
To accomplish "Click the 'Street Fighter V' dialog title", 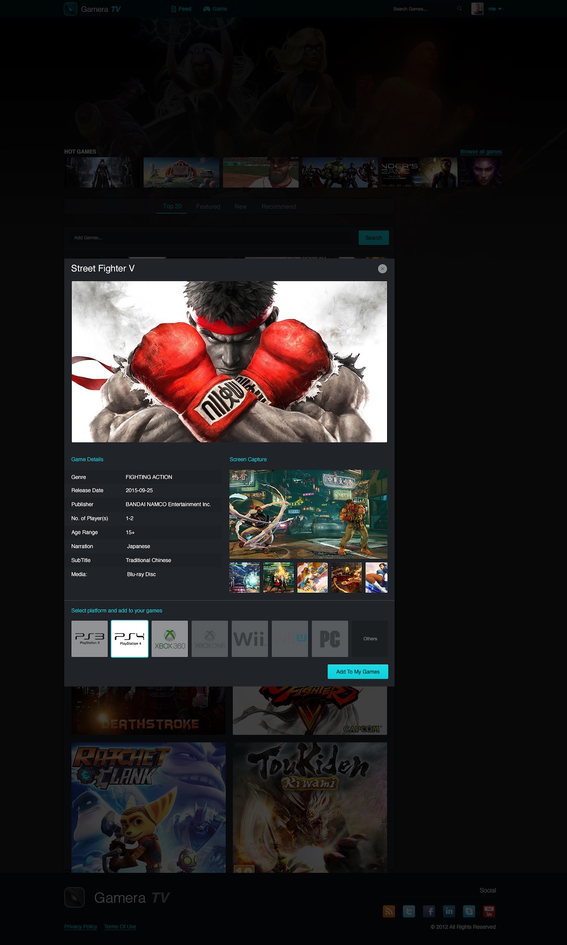I will point(103,268).
